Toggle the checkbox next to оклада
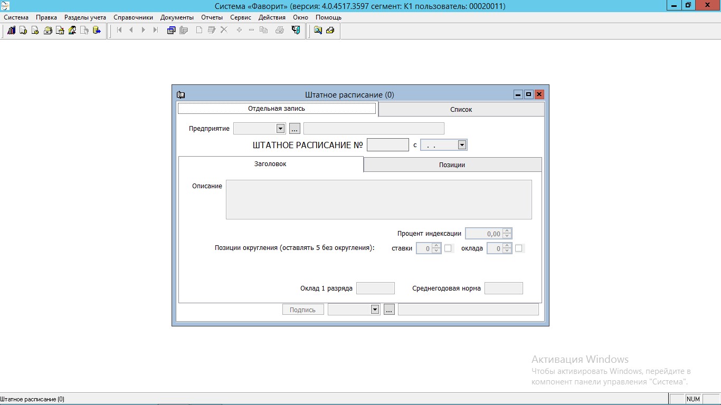The image size is (721, 405). (518, 248)
